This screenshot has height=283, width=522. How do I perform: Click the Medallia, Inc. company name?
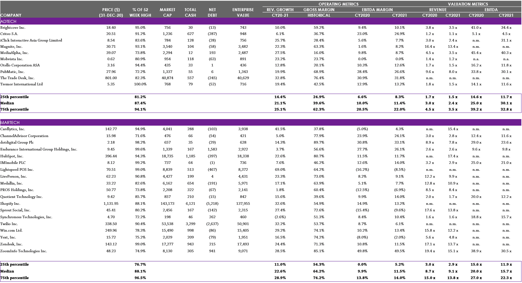pyautogui.click(x=11, y=183)
